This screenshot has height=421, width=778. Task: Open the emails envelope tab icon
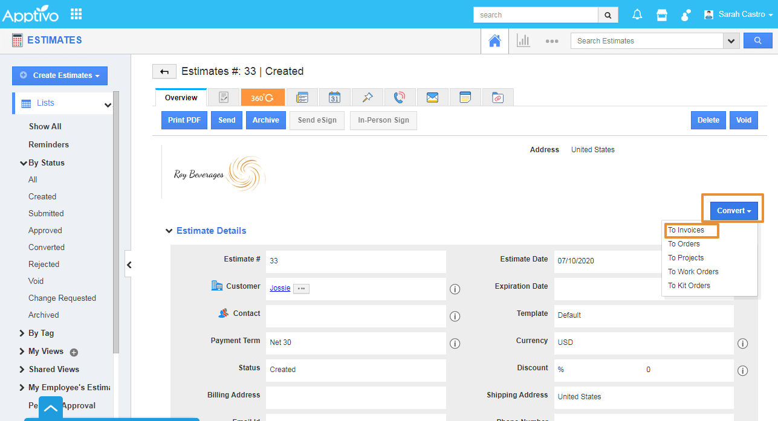tap(432, 97)
